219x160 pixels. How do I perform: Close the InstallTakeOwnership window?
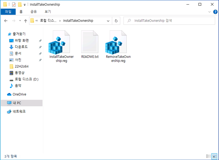point(212,5)
